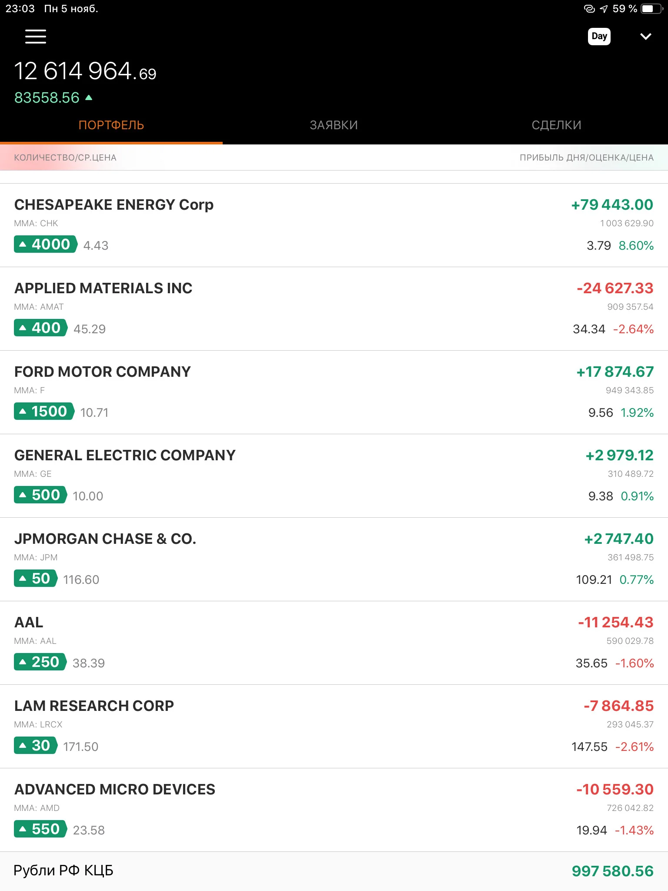Tap Chesapeake position valuation 1 003 629.90

coord(627,223)
